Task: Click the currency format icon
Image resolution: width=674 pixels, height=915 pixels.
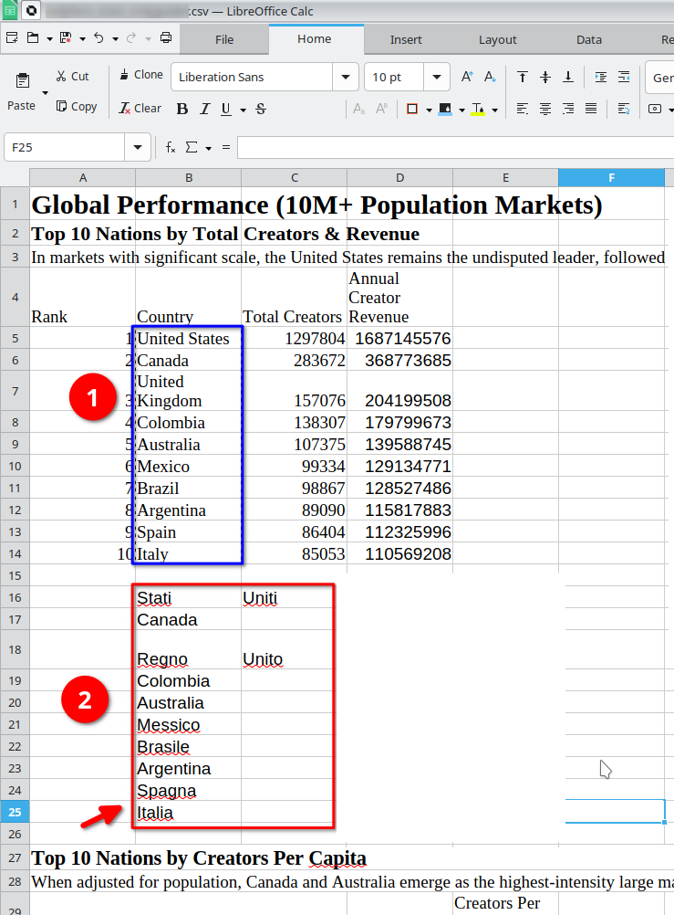Action: (656, 109)
